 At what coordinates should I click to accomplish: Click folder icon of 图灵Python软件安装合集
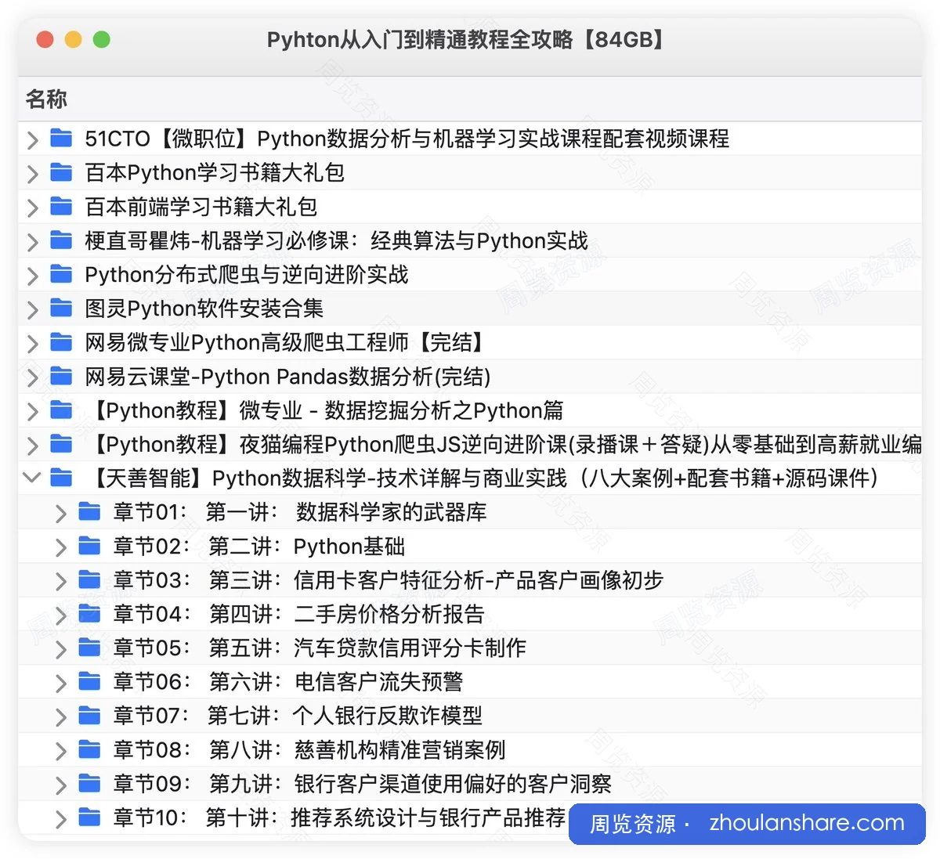point(61,309)
